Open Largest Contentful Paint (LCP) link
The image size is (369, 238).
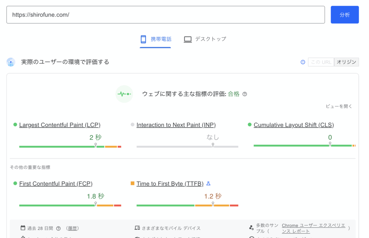click(x=60, y=125)
